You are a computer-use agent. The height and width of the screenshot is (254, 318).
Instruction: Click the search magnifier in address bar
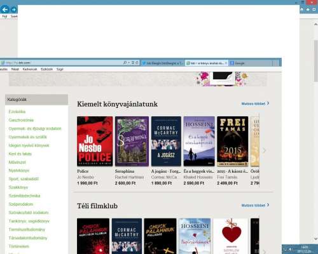coord(125,63)
